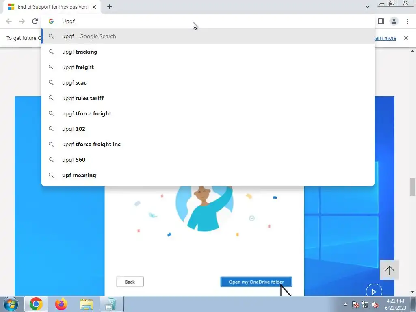Choose the 'upgf rules tariff' suggestion
Viewport: 416px width, 312px height.
208,98
